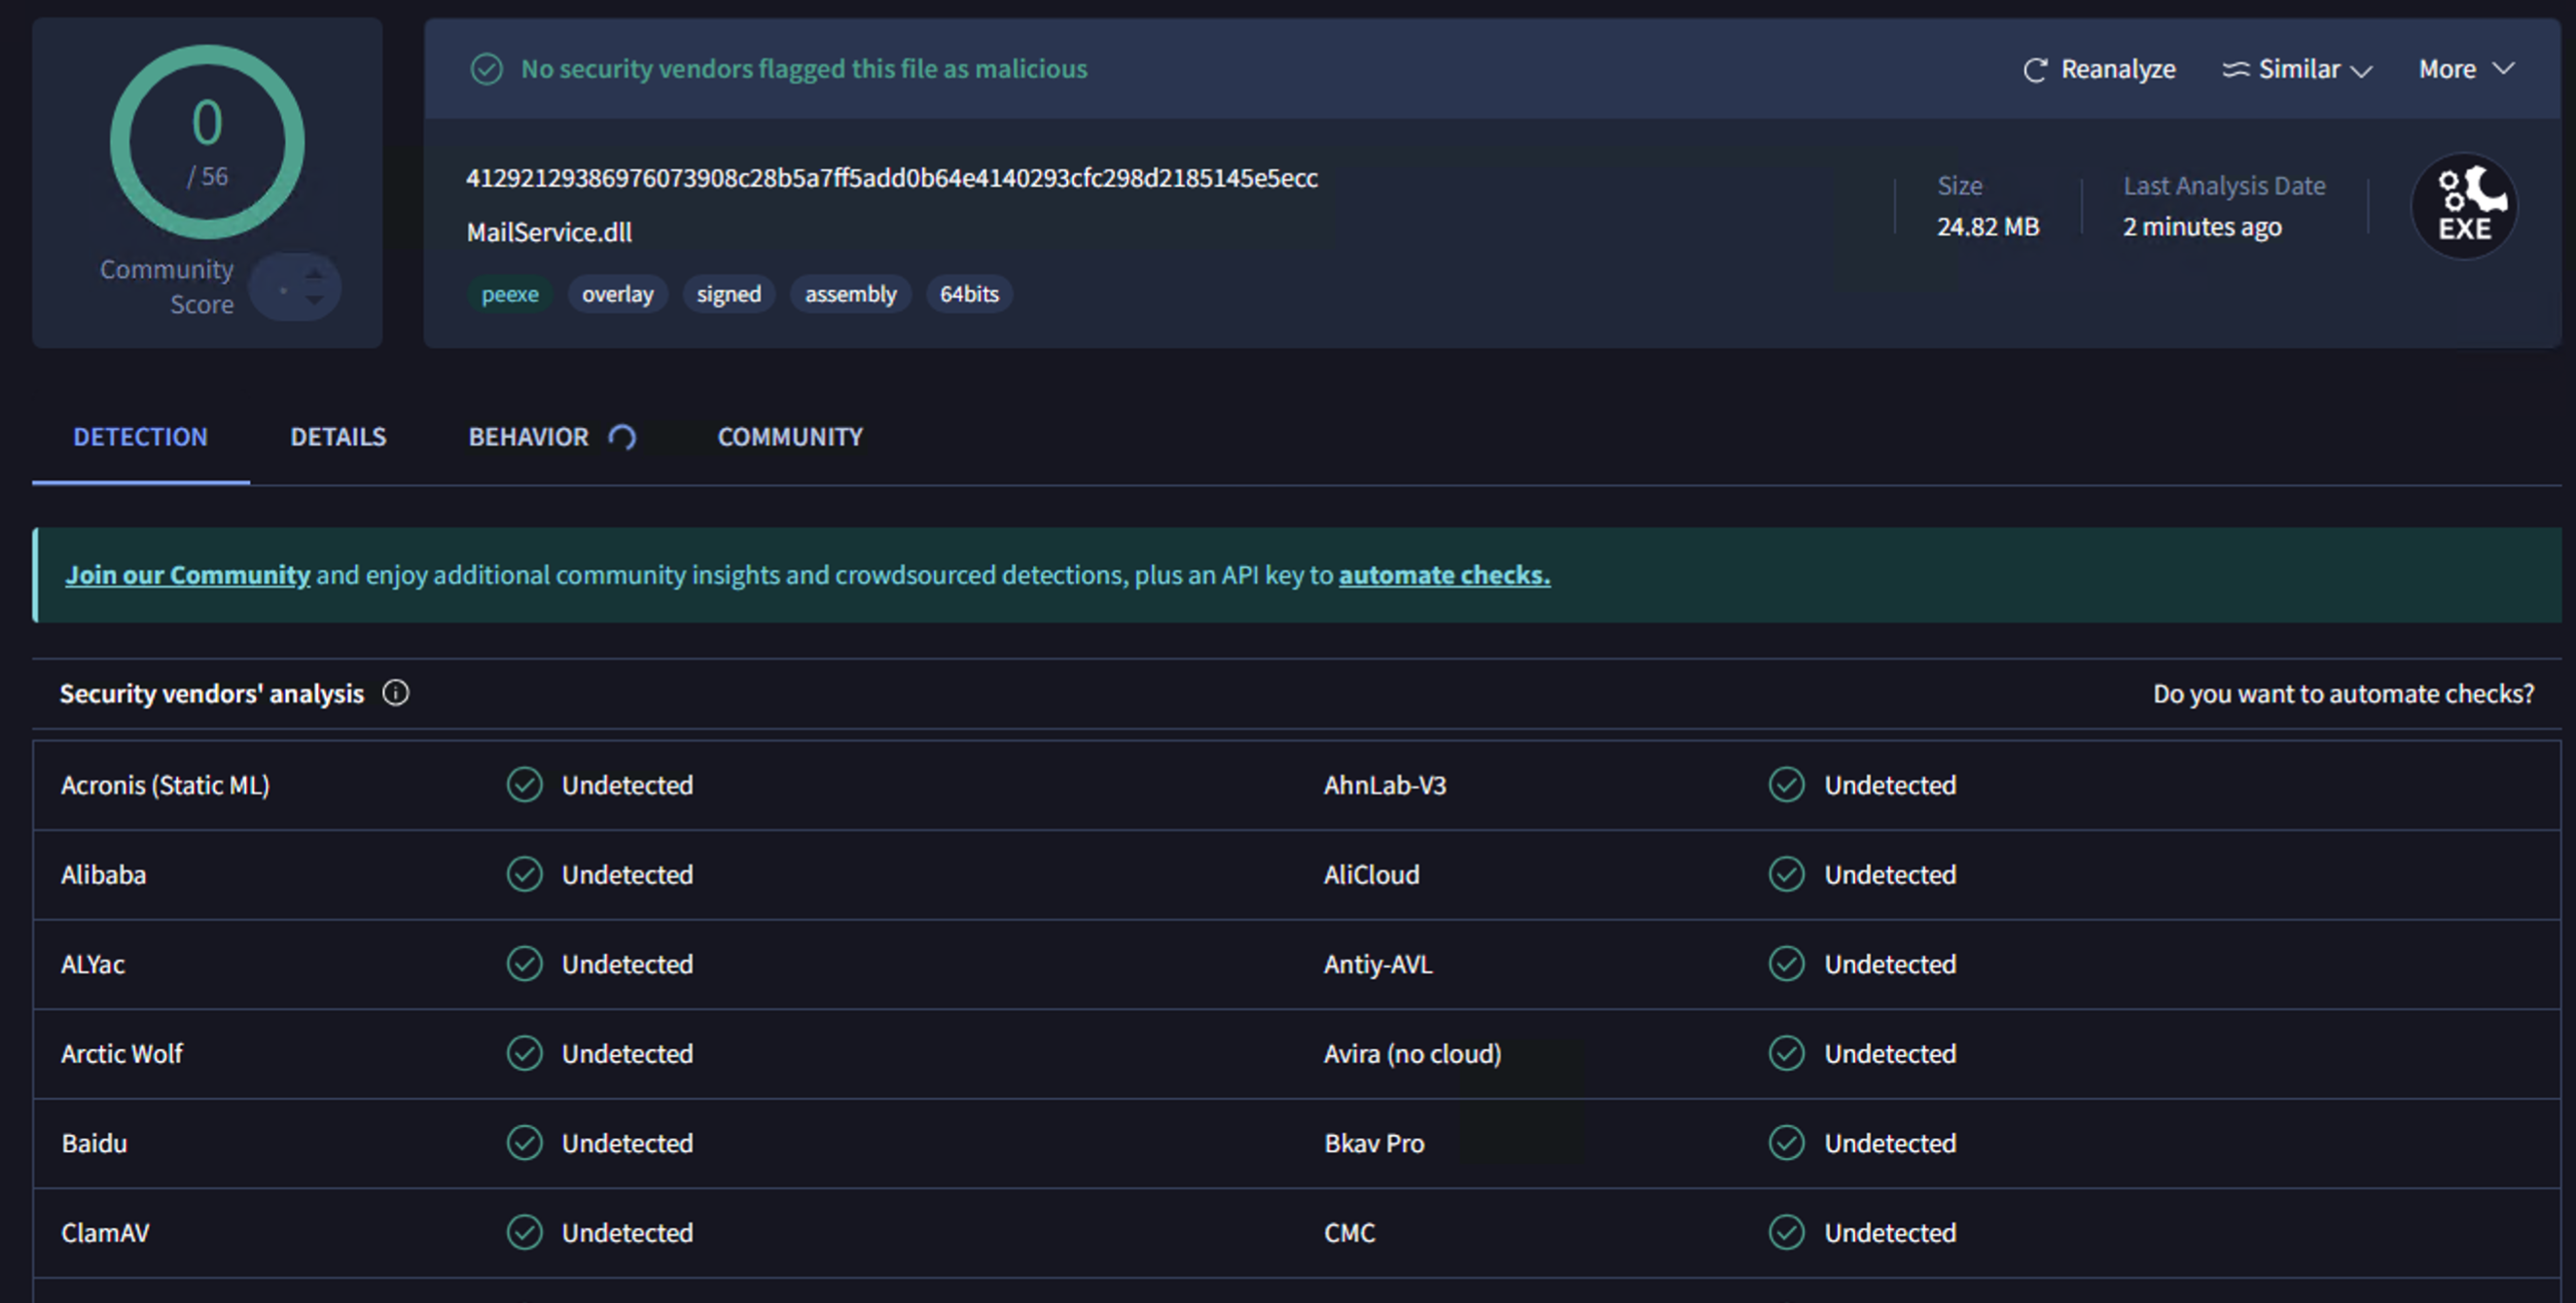Click the AhnLab-V3 undetected check icon
2576x1303 pixels.
1786,785
